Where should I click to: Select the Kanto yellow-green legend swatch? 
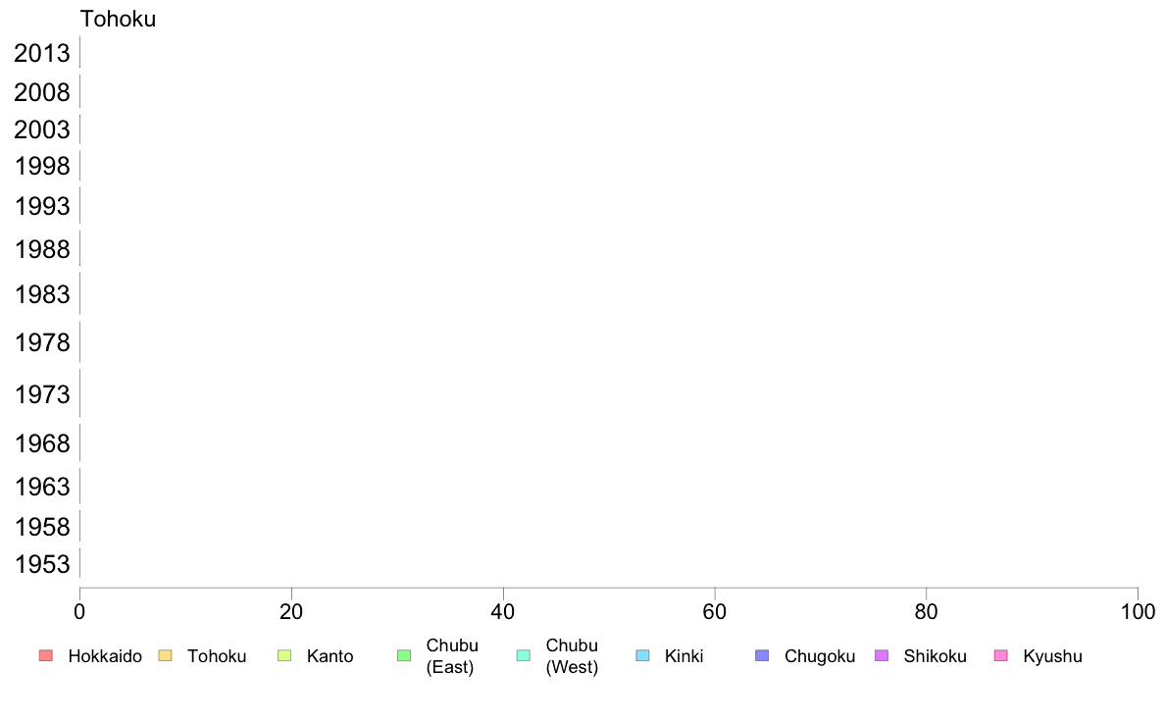[x=284, y=655]
